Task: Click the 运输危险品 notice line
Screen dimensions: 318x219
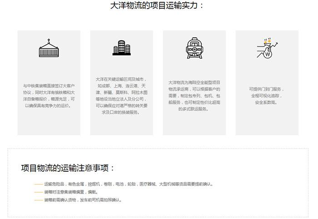Action: pyautogui.click(x=129, y=184)
